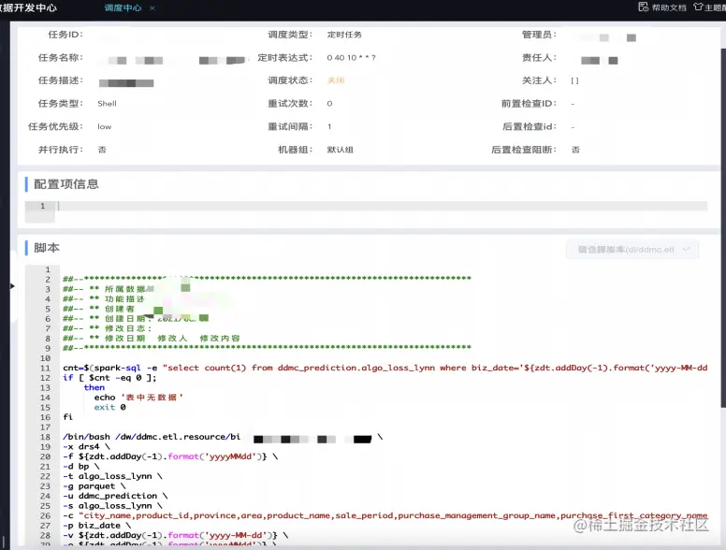Screen dimensions: 726x550
Task: Click the /bin/bash /dw/ddmc.etl.resource line
Action: click(x=223, y=437)
